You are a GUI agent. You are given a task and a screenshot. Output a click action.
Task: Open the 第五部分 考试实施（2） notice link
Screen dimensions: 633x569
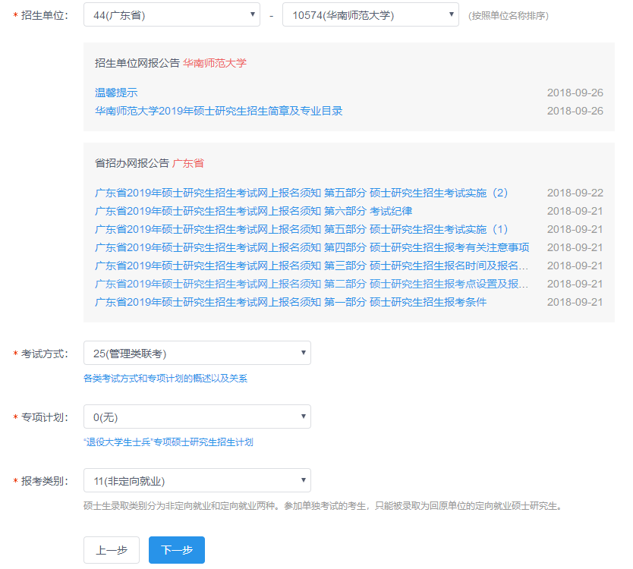(301, 193)
